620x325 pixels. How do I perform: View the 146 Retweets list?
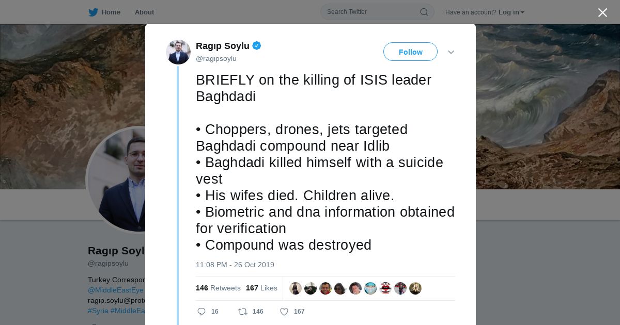(x=218, y=288)
